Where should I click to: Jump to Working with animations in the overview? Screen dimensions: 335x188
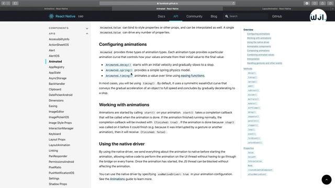(x=259, y=38)
